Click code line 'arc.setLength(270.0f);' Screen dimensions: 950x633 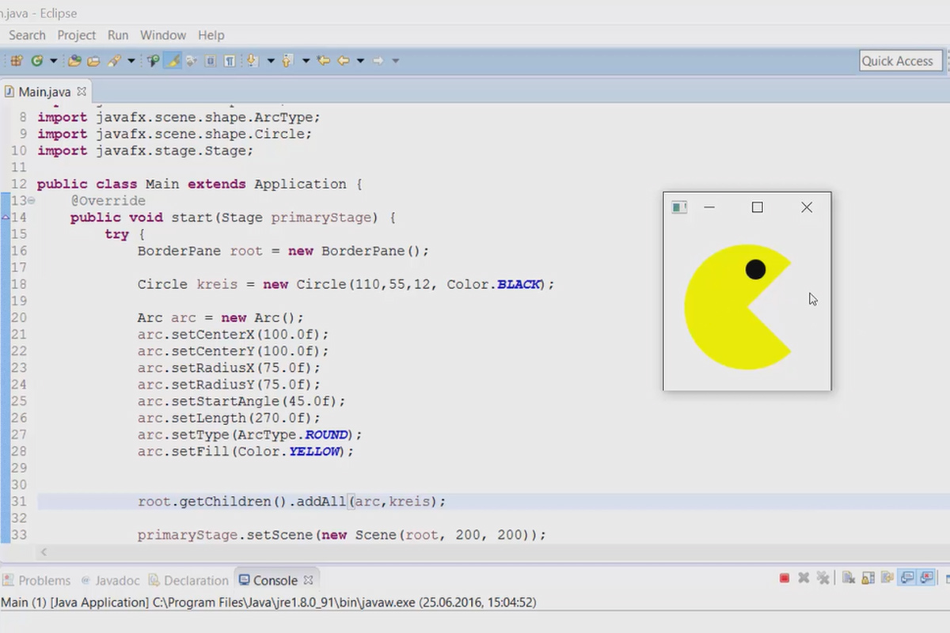pos(229,418)
